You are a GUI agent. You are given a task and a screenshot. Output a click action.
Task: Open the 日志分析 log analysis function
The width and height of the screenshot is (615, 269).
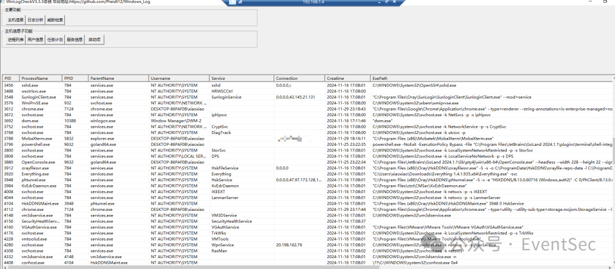(x=35, y=20)
